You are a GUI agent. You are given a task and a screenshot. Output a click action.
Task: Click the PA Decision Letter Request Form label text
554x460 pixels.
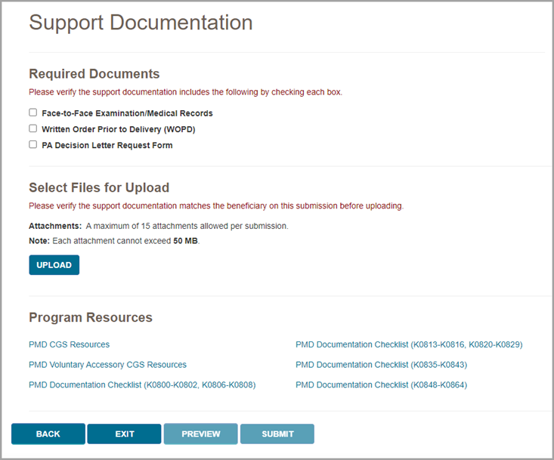tap(107, 145)
